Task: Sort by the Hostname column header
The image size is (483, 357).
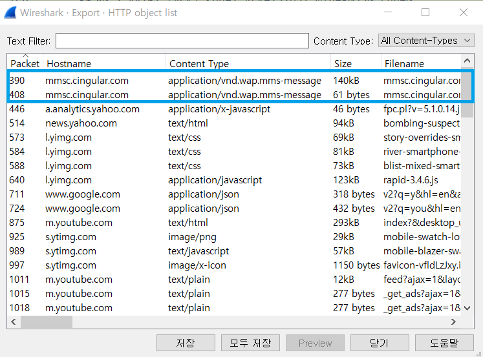Action: pyautogui.click(x=104, y=63)
